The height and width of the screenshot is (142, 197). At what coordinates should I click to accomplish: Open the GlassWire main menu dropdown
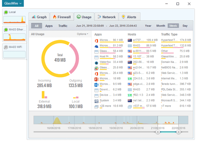click(12, 4)
